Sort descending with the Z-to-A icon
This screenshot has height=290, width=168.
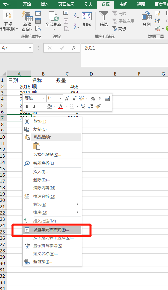76,26
